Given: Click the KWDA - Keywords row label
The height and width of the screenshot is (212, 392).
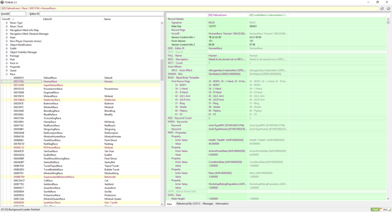Looking at the screenshot, I should pos(177,122).
